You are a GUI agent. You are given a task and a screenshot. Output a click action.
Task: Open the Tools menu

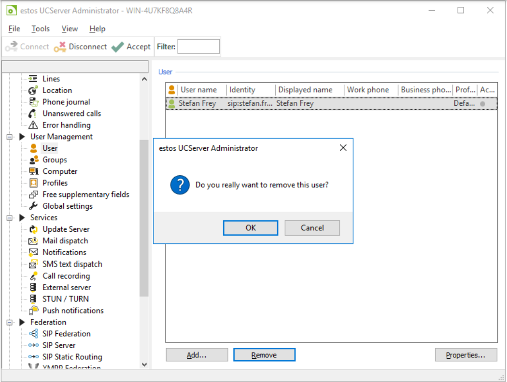click(41, 29)
